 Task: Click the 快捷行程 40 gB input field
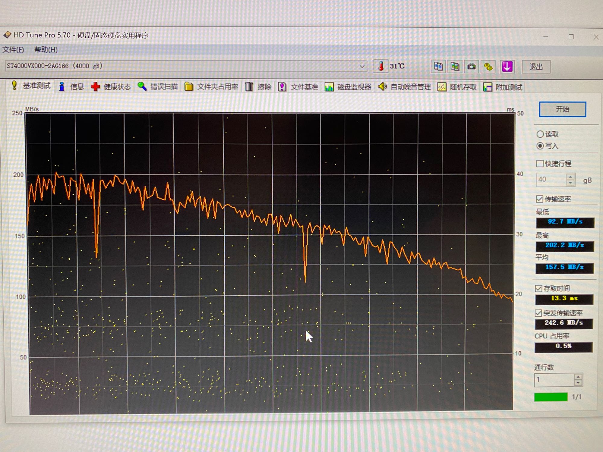[551, 180]
